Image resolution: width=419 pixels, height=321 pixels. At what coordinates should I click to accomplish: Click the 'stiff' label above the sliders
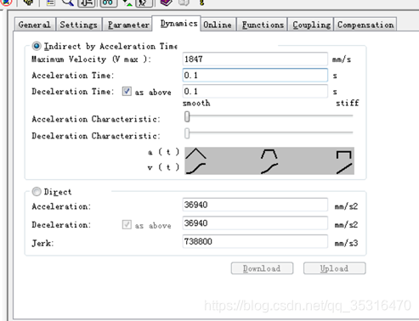348,103
